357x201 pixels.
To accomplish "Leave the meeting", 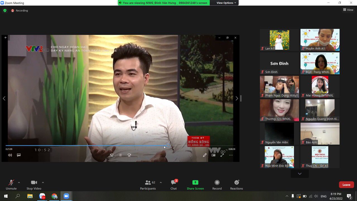I will [346, 185].
